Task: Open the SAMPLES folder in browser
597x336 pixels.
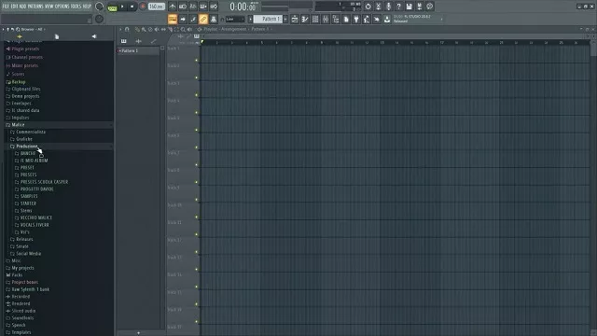Action: coord(29,196)
